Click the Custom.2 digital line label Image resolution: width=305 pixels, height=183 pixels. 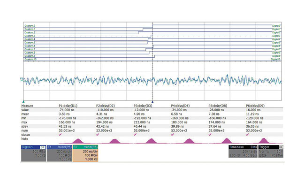click(x=30, y=32)
